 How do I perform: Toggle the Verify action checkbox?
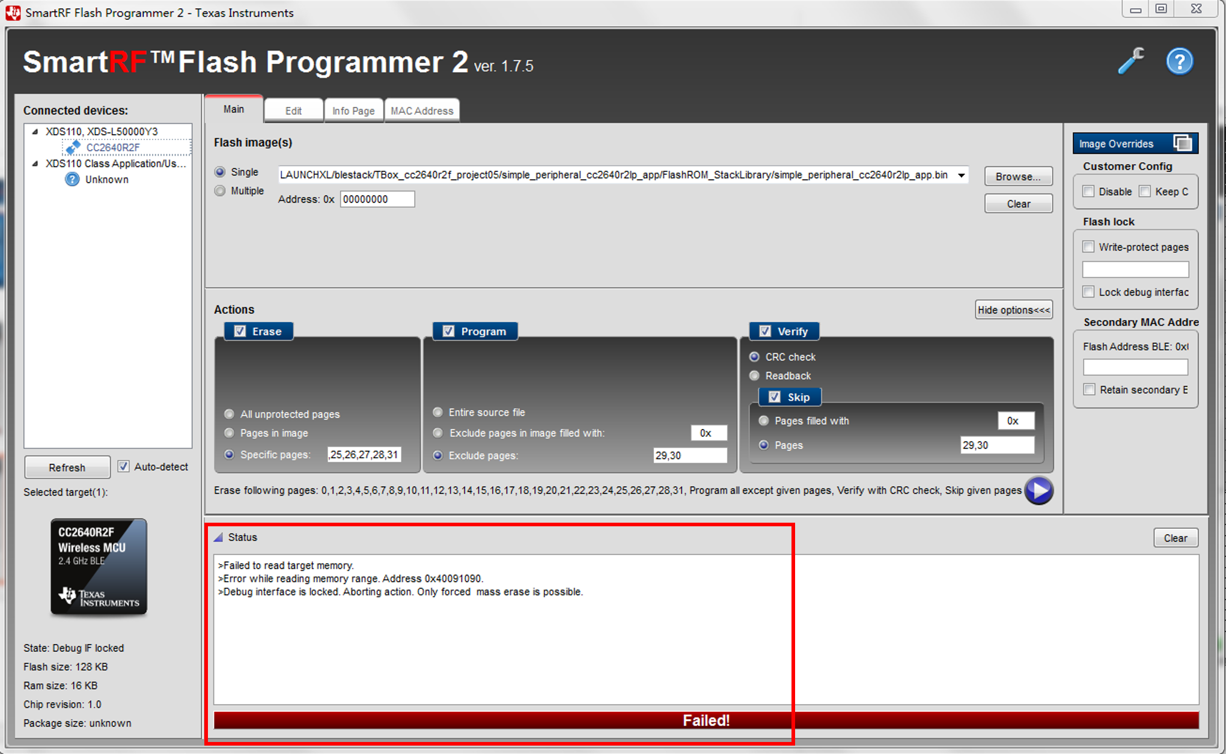[x=765, y=331]
